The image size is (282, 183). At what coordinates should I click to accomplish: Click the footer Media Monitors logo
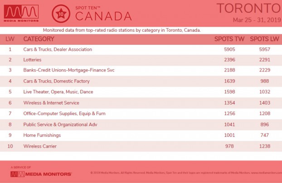41,174
